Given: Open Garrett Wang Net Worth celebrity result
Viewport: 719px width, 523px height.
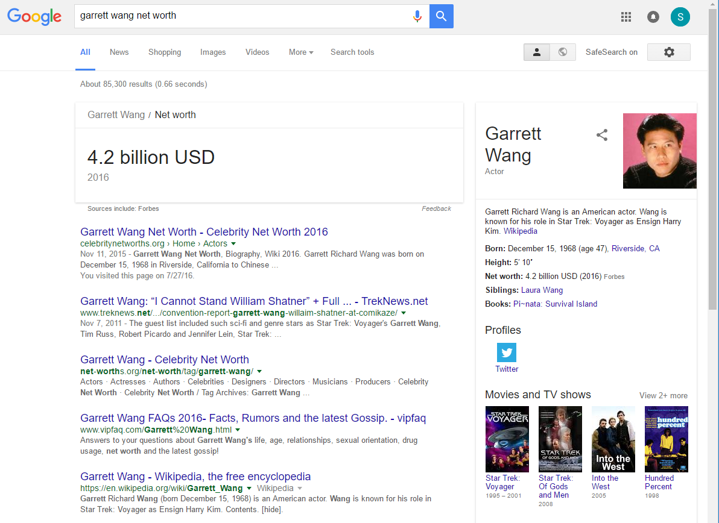Looking at the screenshot, I should [204, 232].
